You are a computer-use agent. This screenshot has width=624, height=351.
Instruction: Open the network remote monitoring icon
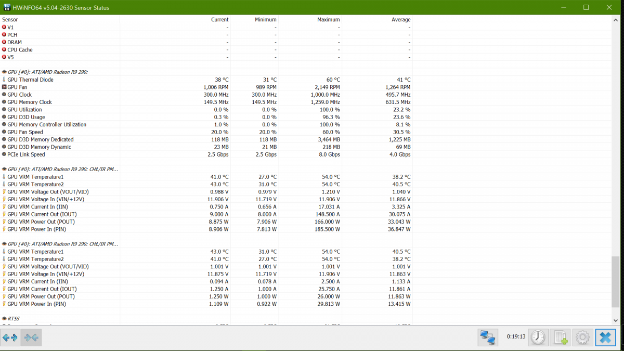click(488, 337)
